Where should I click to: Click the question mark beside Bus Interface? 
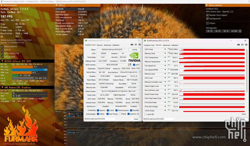tap(140, 72)
